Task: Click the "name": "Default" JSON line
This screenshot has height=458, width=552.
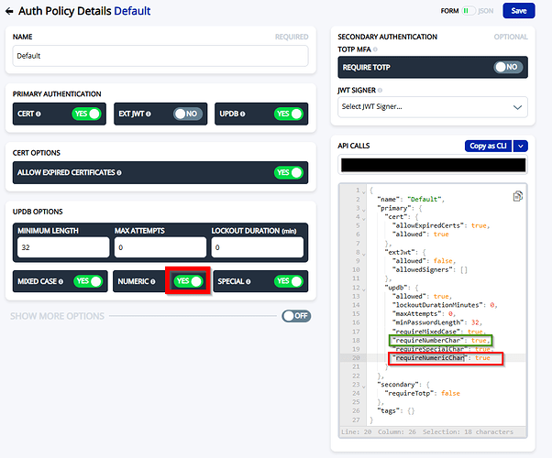Action: click(x=411, y=199)
